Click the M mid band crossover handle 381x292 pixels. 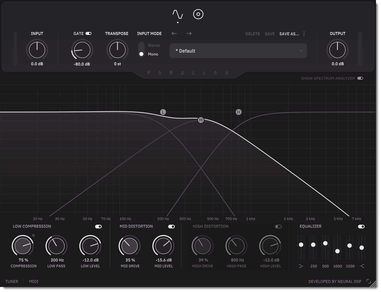(201, 120)
